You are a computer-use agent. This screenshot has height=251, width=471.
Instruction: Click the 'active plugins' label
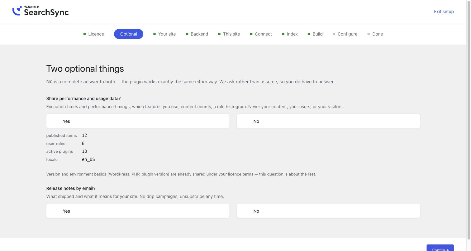pyautogui.click(x=59, y=151)
